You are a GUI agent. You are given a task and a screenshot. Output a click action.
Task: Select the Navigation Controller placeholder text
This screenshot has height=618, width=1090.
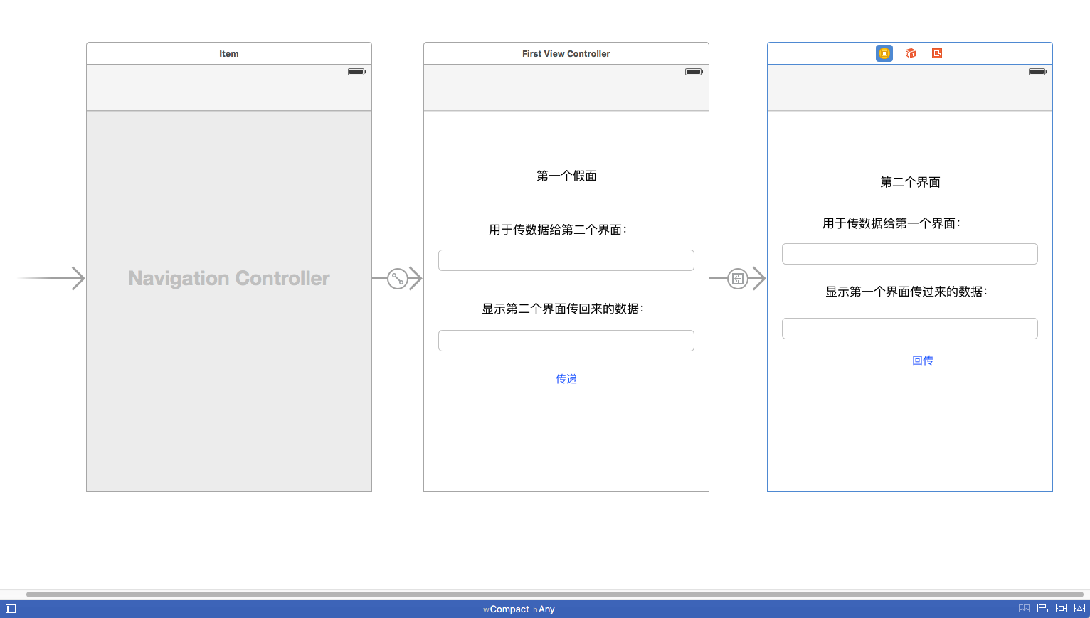229,278
